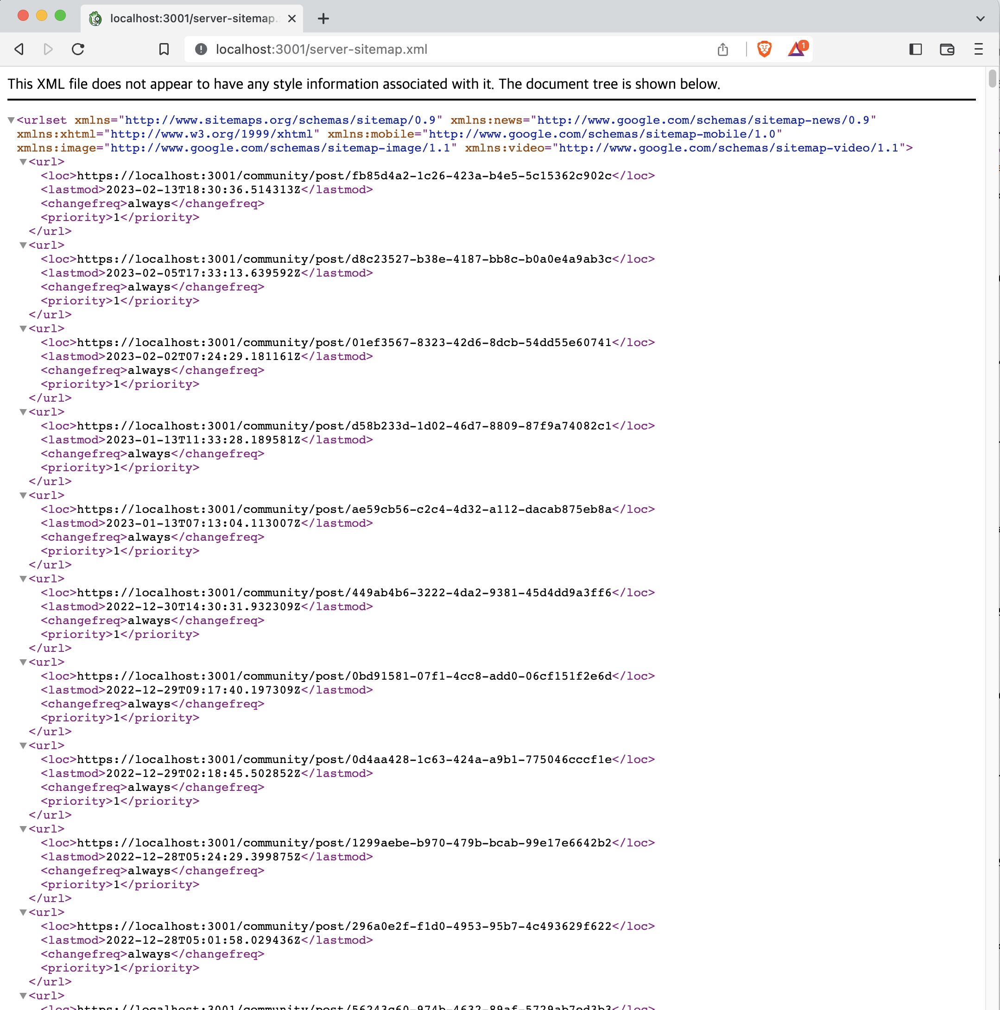Viewport: 1000px width, 1010px height.
Task: Open the browser hamburger menu
Action: [x=978, y=49]
